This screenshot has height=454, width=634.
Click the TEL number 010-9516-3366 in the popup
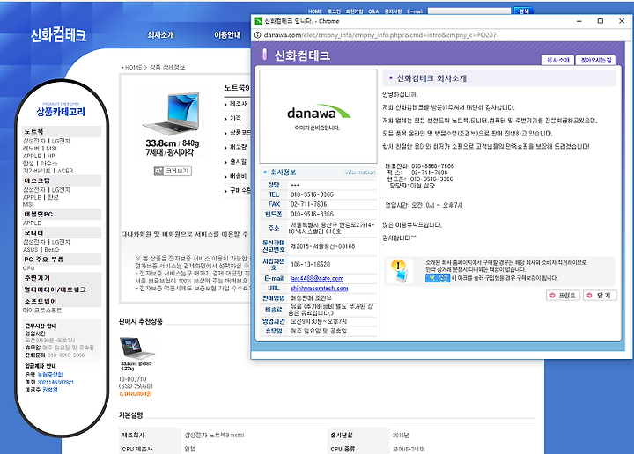pos(312,194)
